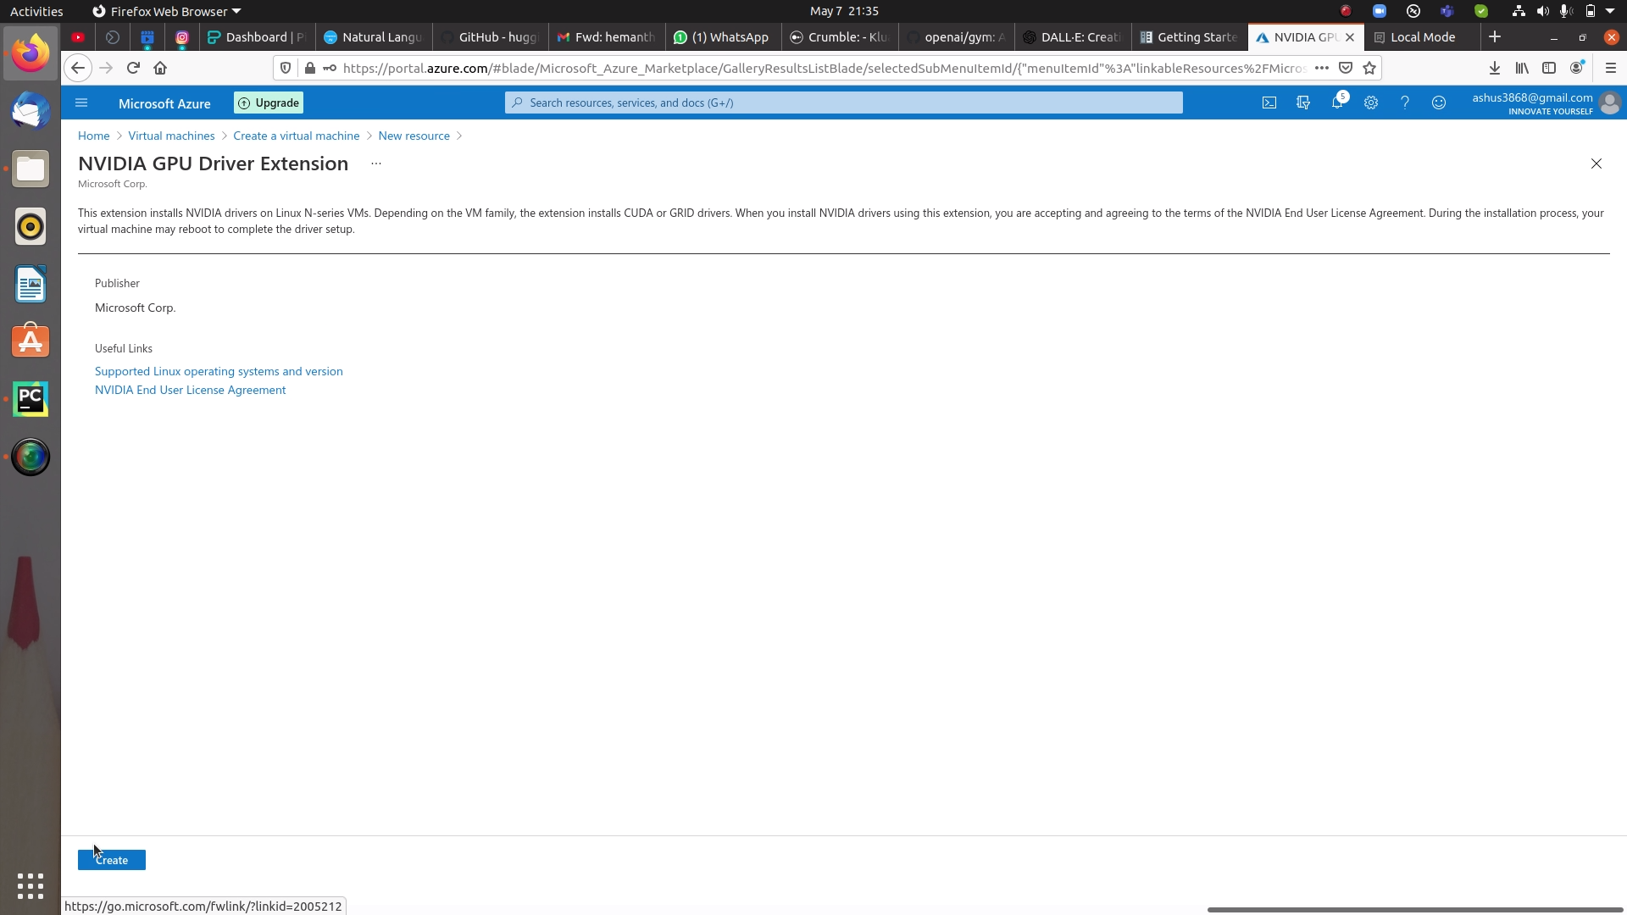Open the page actions ellipsis in address bar
1627x915 pixels.
point(1322,68)
